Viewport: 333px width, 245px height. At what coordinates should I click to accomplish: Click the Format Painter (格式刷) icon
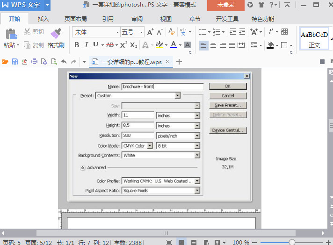click(x=56, y=34)
